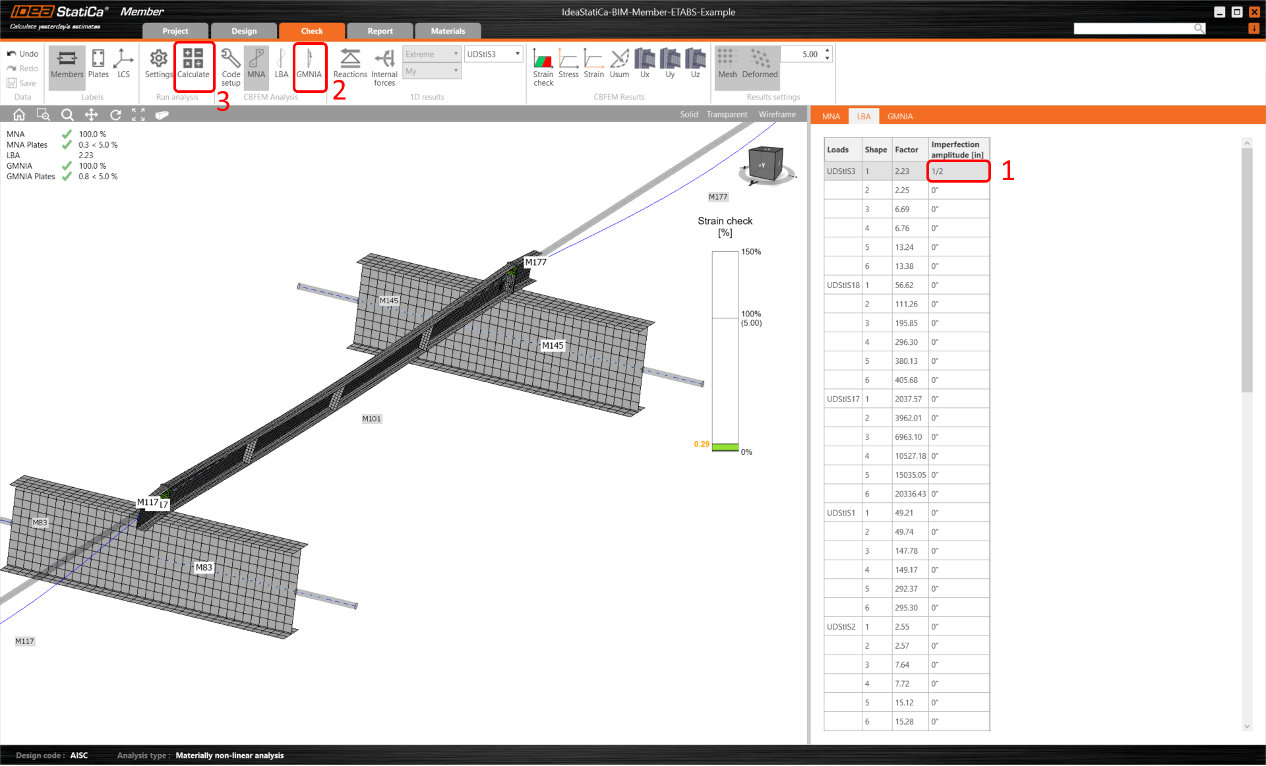Screen dimensions: 1266x766
Task: Open the UDStlS3 load dropdown
Action: (x=494, y=54)
